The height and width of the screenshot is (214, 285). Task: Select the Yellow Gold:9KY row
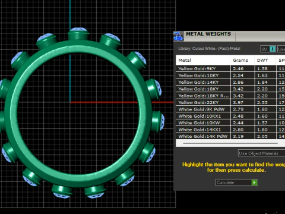230,68
